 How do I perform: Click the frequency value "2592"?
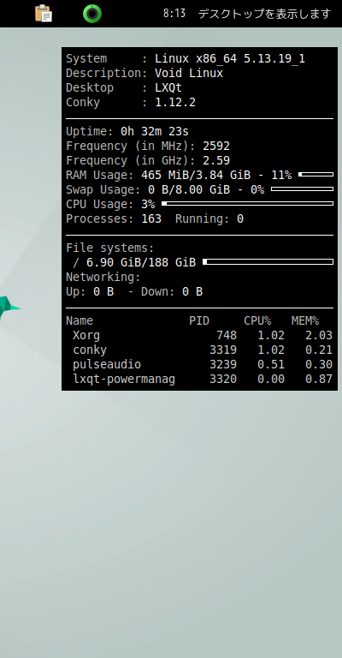point(216,146)
